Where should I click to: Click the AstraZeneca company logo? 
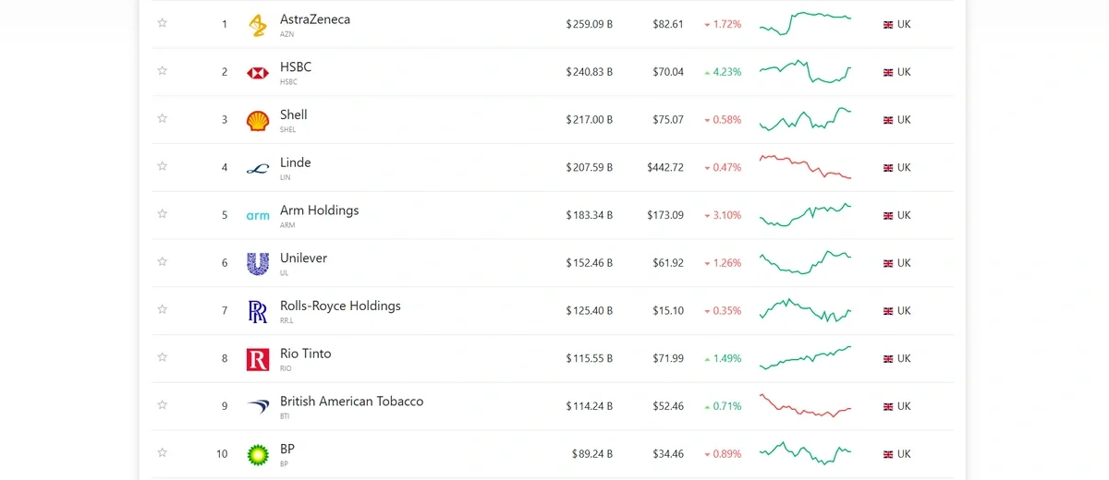tap(258, 25)
